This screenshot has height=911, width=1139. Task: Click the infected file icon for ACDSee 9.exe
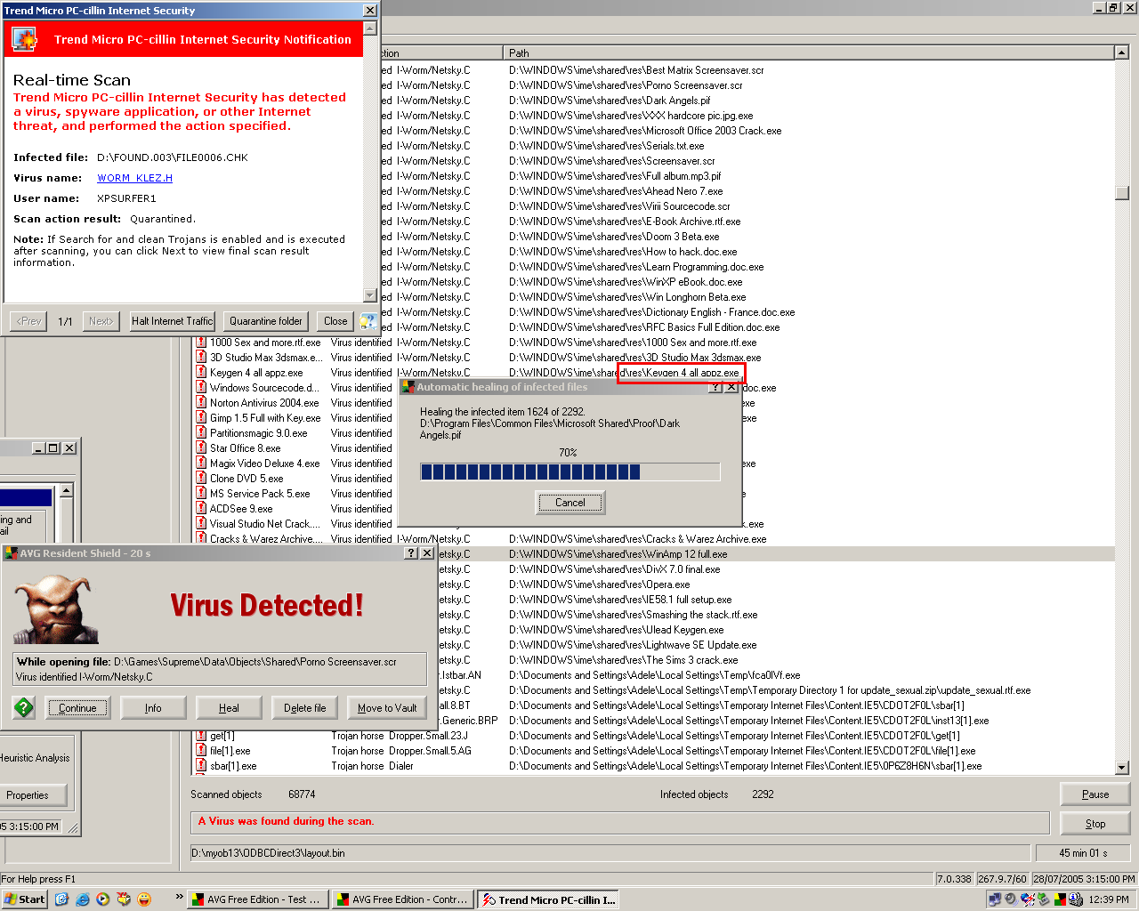click(201, 509)
